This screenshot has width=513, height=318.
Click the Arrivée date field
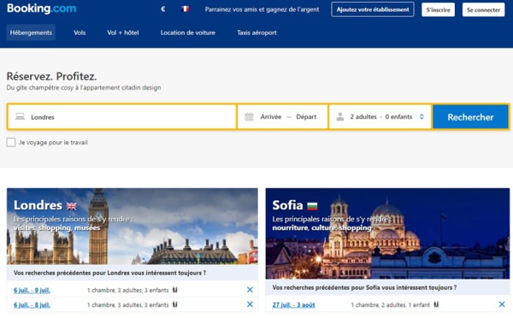[x=271, y=117]
